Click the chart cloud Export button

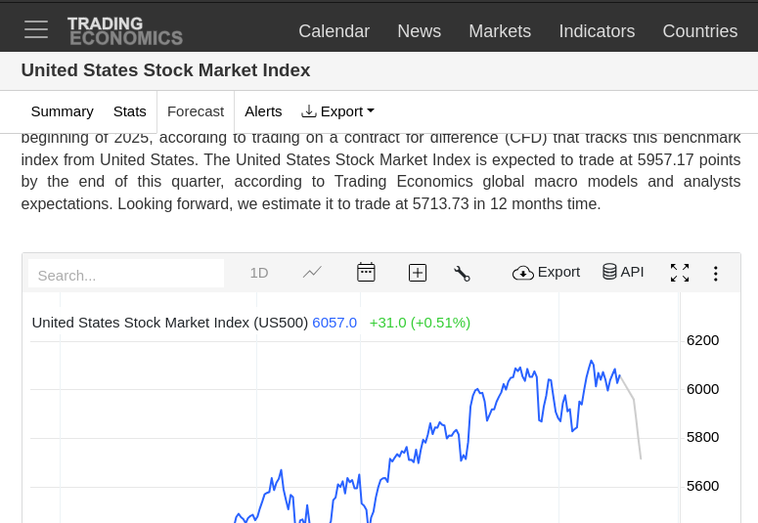tap(547, 272)
